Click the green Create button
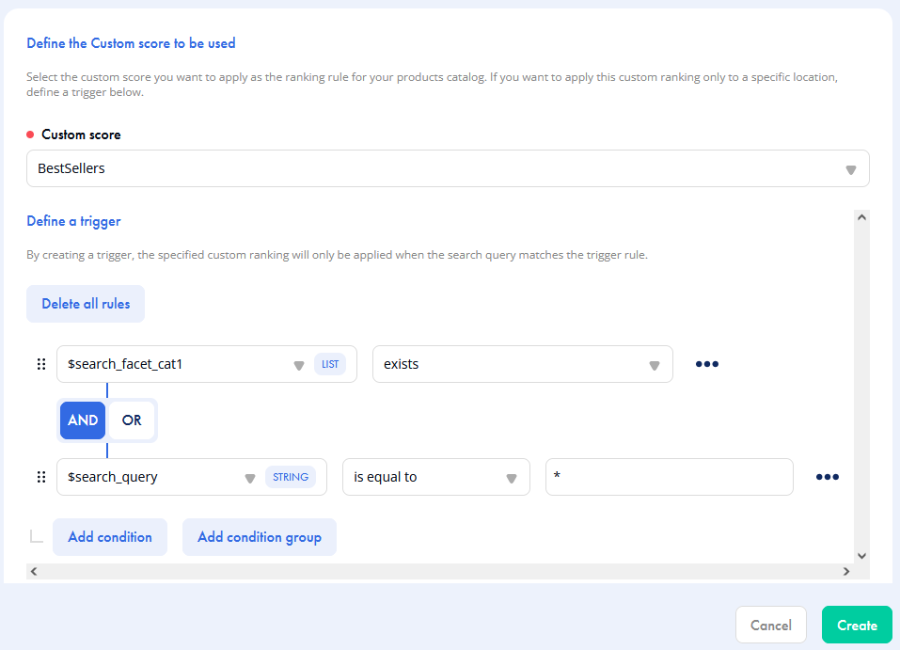This screenshot has width=900, height=650. tap(857, 625)
